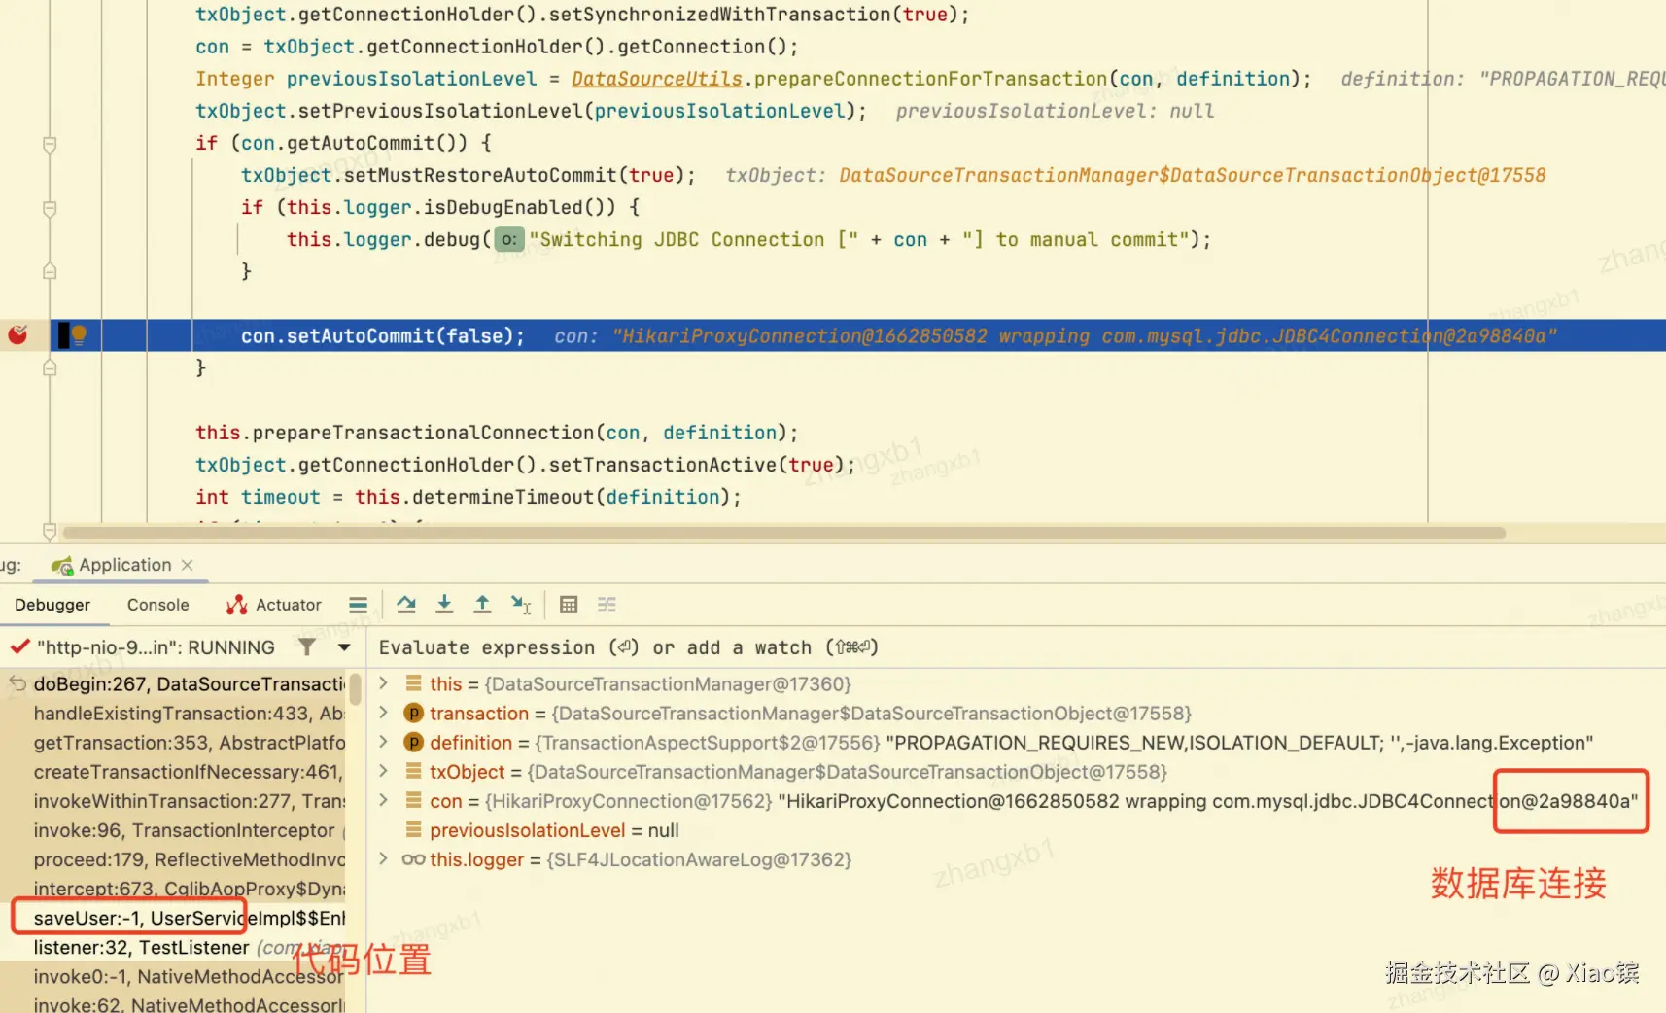Expand the 'con' variable node

click(384, 800)
